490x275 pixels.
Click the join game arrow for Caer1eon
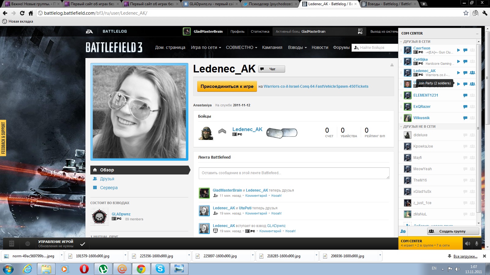458,50
